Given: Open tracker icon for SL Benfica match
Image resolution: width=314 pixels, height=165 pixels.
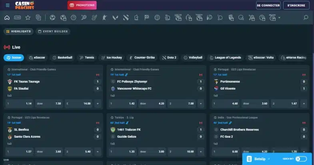Looking at the screenshot, I should point(98,123).
